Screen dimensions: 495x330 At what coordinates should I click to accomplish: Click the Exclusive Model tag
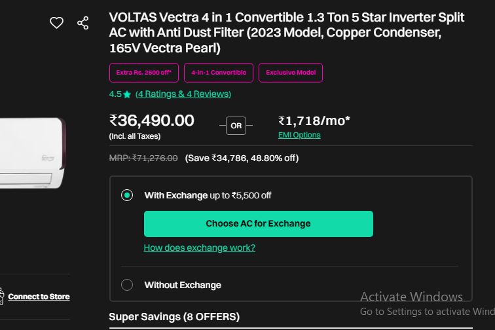tap(291, 73)
